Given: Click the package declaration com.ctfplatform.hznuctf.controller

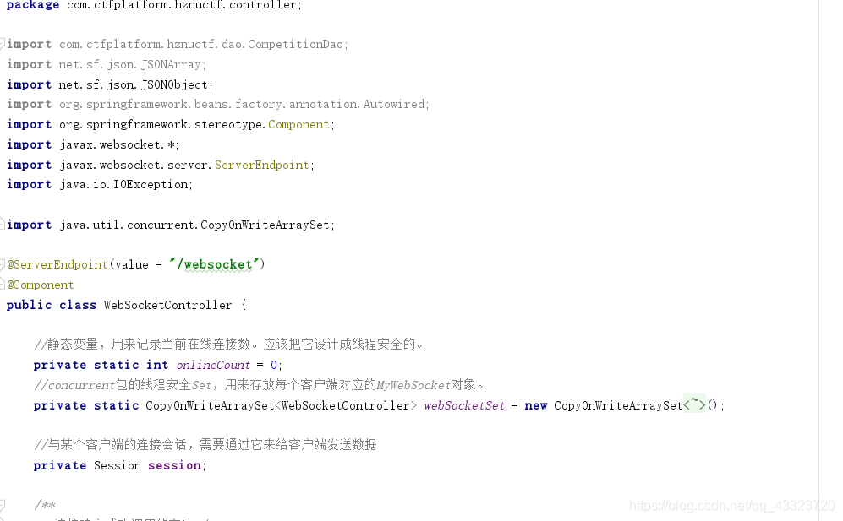Looking at the screenshot, I should click(x=183, y=5).
